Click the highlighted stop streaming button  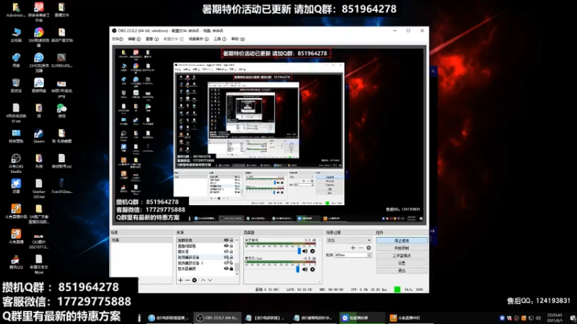tap(402, 240)
